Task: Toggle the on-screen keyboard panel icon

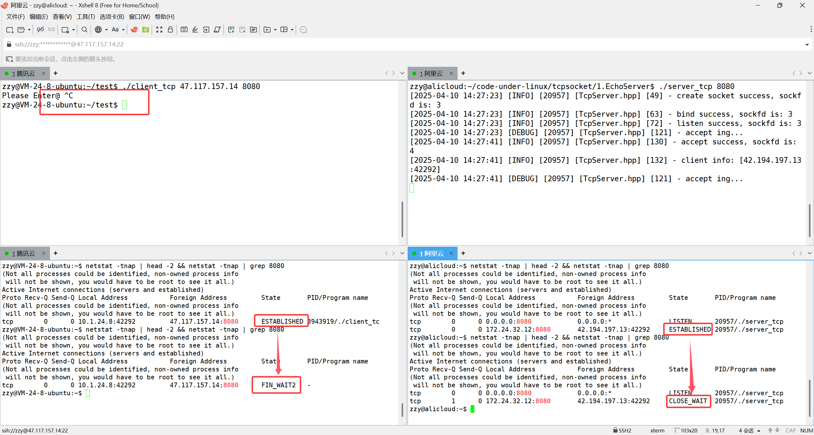Action: click(184, 30)
